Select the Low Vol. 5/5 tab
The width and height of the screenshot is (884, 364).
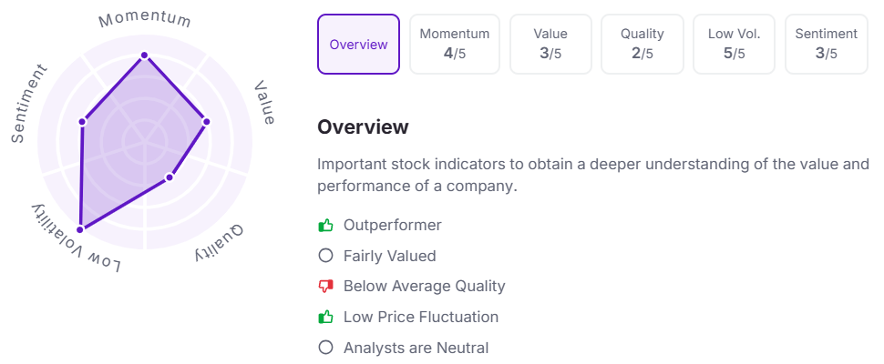click(734, 45)
